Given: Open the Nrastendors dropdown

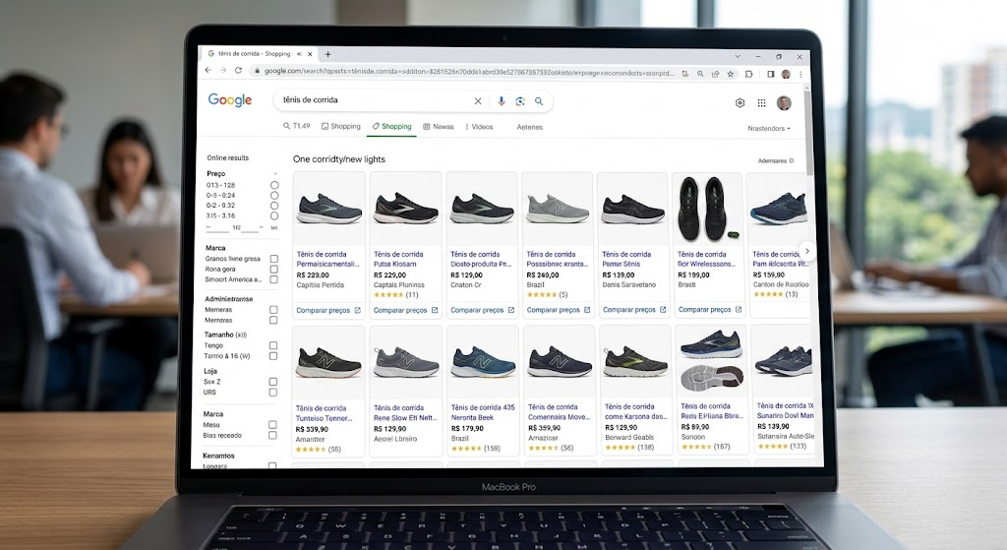Looking at the screenshot, I should [x=769, y=129].
